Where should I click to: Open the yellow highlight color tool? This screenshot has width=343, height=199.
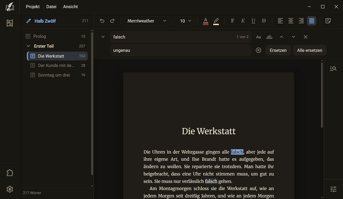pyautogui.click(x=216, y=21)
